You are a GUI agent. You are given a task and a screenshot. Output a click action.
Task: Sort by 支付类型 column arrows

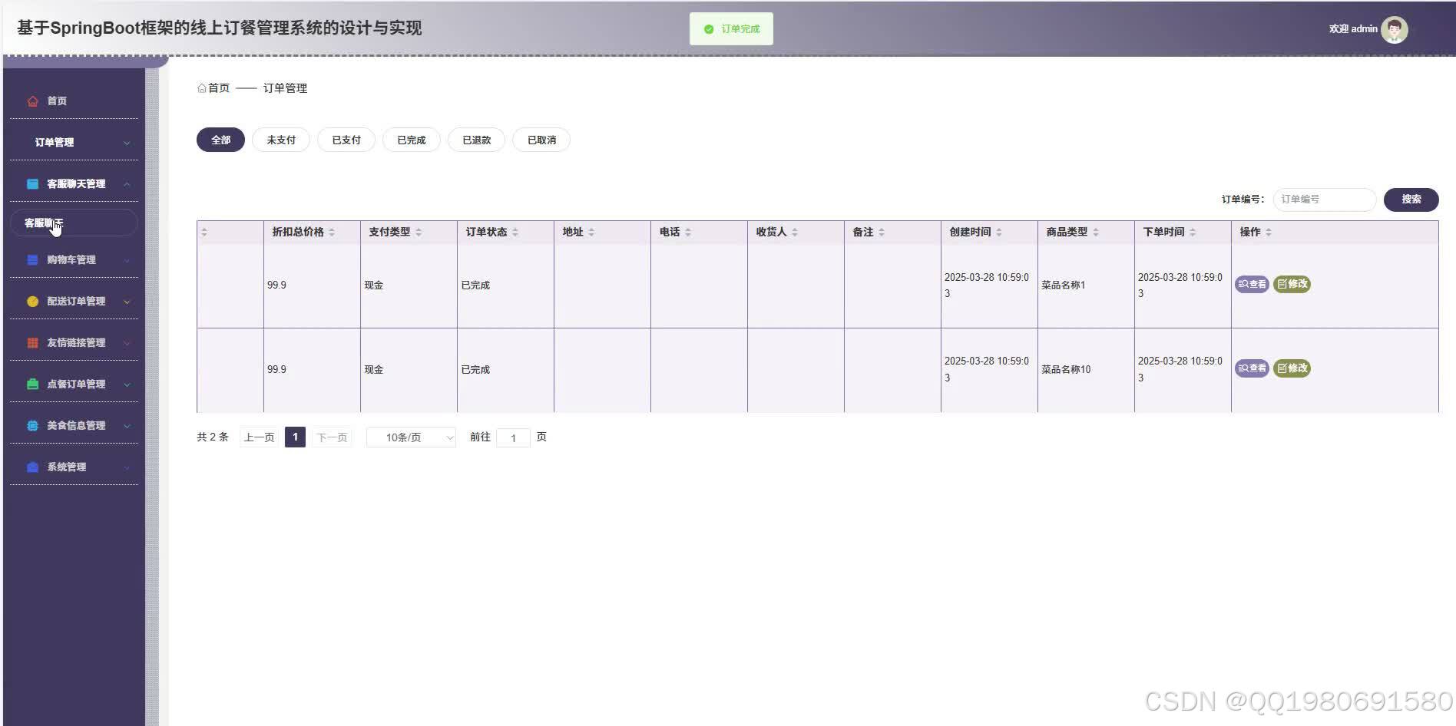click(419, 233)
